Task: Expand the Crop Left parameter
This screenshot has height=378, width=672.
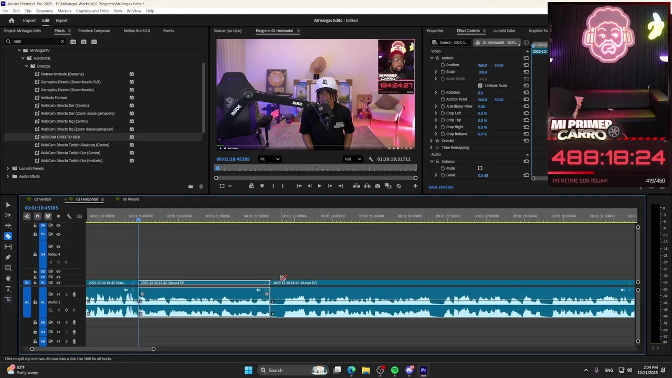Action: (435, 113)
